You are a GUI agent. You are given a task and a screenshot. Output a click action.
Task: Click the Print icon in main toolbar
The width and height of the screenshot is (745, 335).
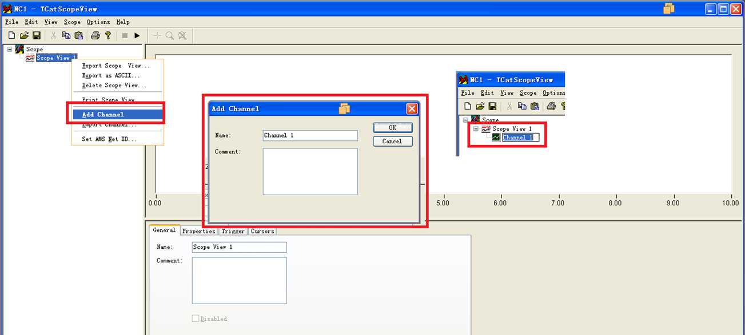tap(95, 35)
